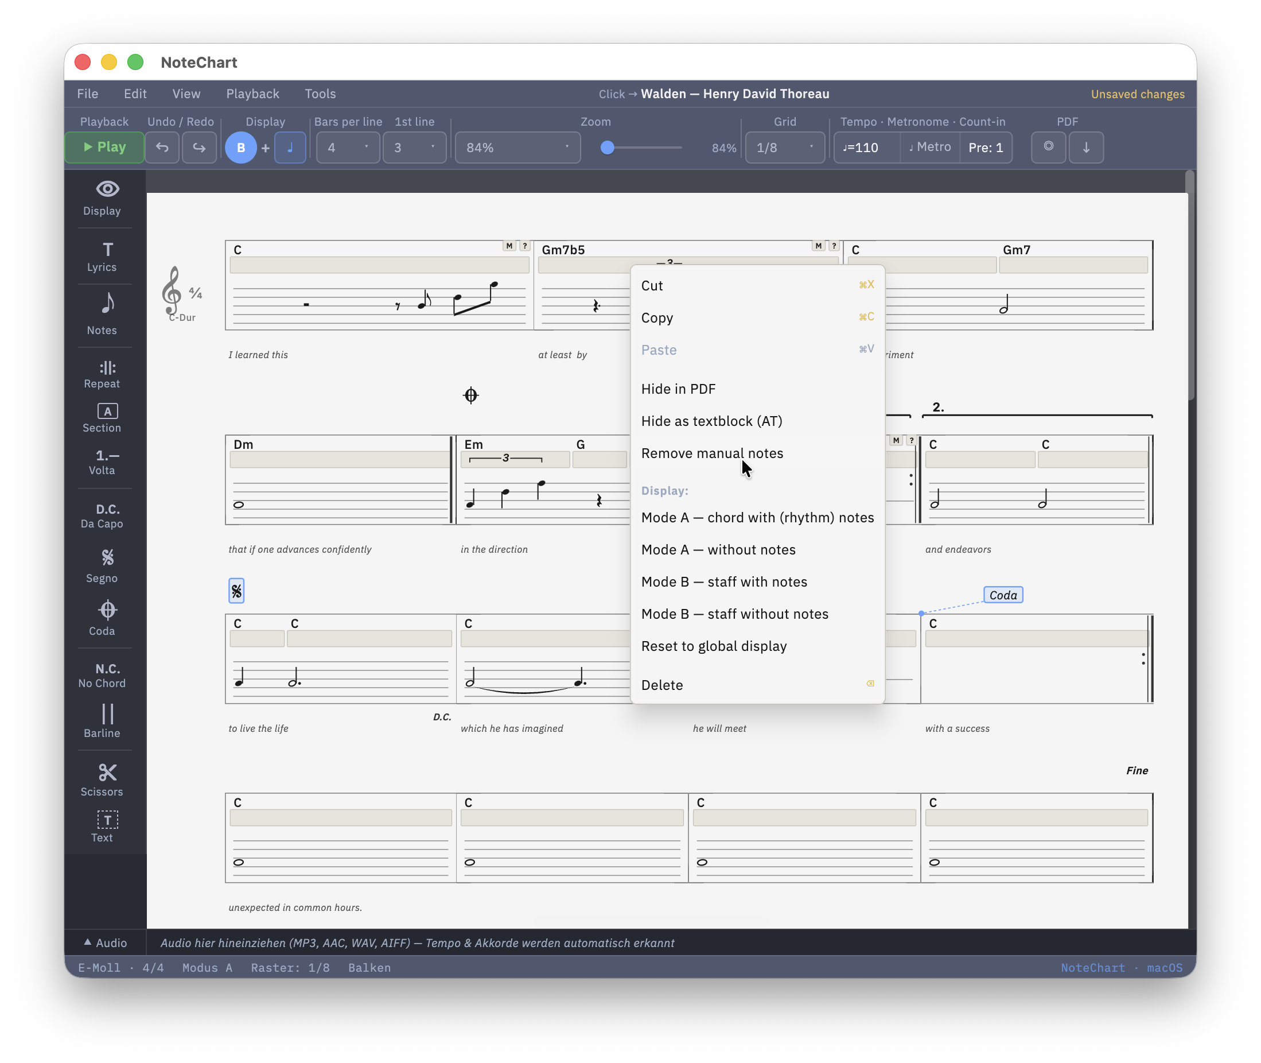Click the green Play button
The height and width of the screenshot is (1063, 1261).
pos(104,148)
